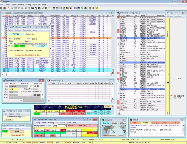Open the Biography menu in QRZ_XML window
The height and width of the screenshot is (144, 187).
tap(27, 30)
